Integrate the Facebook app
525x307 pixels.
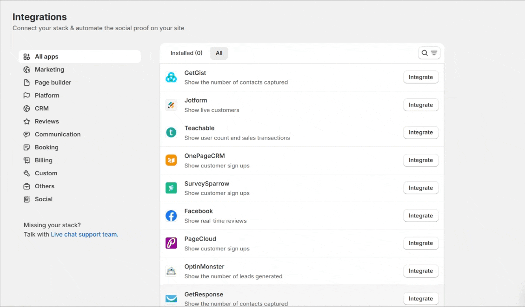pos(421,216)
